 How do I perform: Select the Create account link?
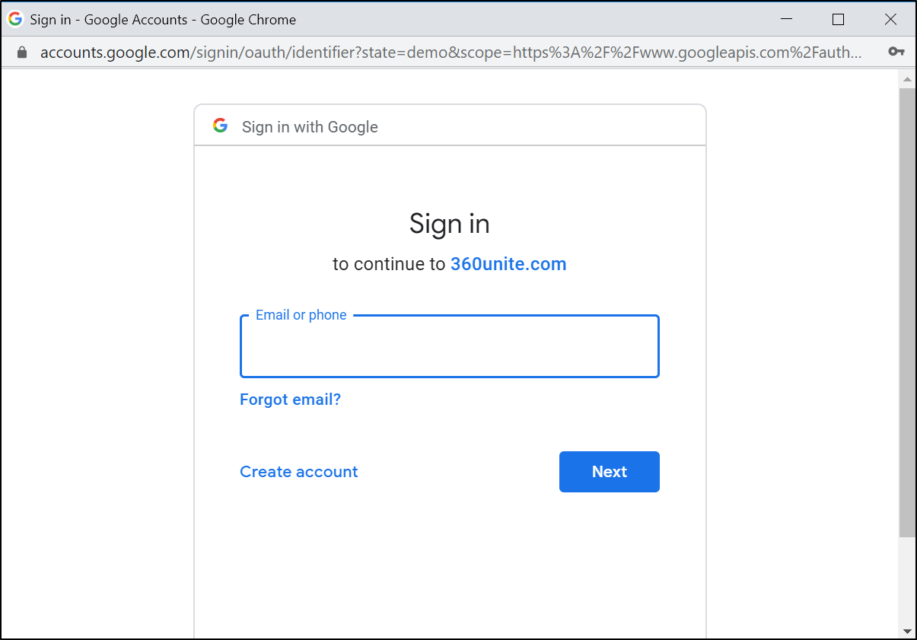(298, 472)
